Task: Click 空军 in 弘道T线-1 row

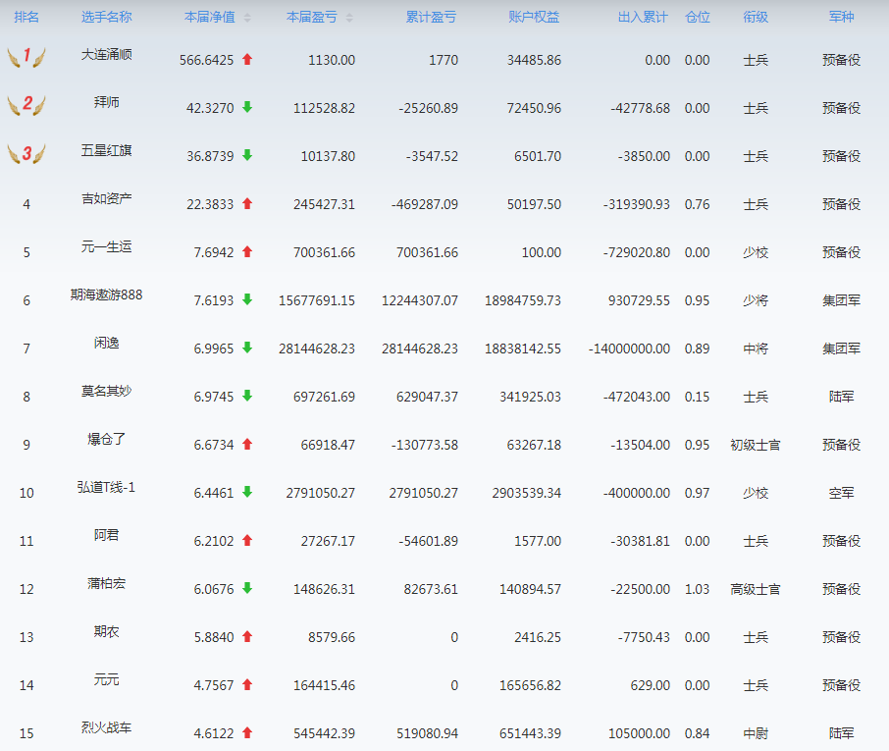Action: pos(841,493)
